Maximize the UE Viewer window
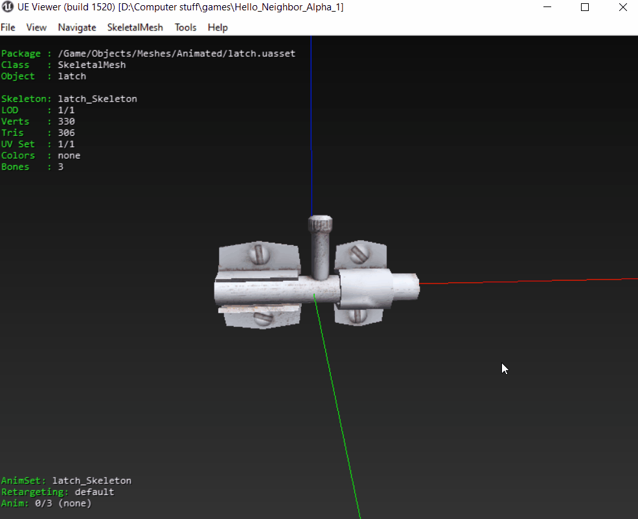 click(x=585, y=7)
